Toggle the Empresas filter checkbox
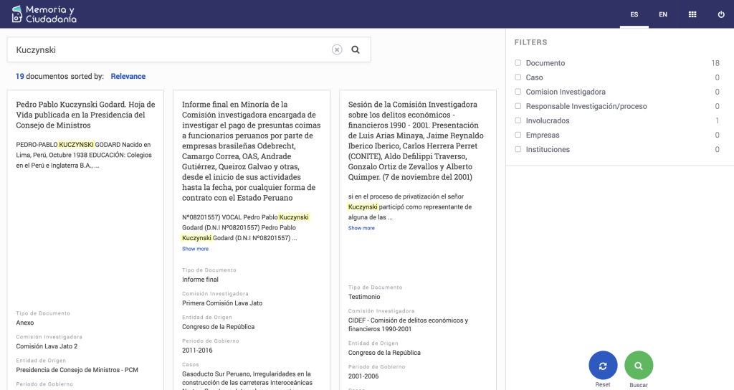The width and height of the screenshot is (734, 390). [x=518, y=135]
